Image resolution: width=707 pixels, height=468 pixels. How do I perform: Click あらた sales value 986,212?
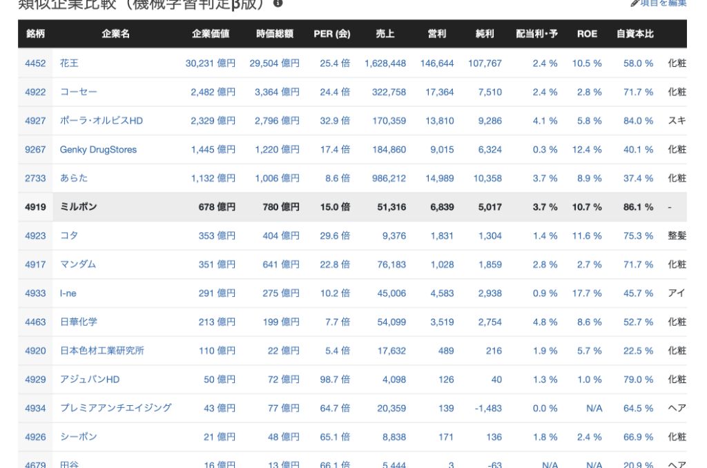click(x=389, y=178)
